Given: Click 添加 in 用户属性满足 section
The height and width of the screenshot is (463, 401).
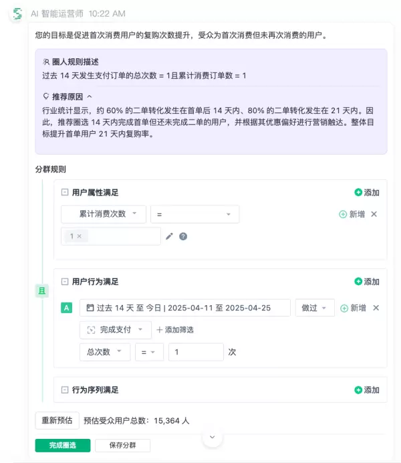Looking at the screenshot, I should (x=367, y=193).
